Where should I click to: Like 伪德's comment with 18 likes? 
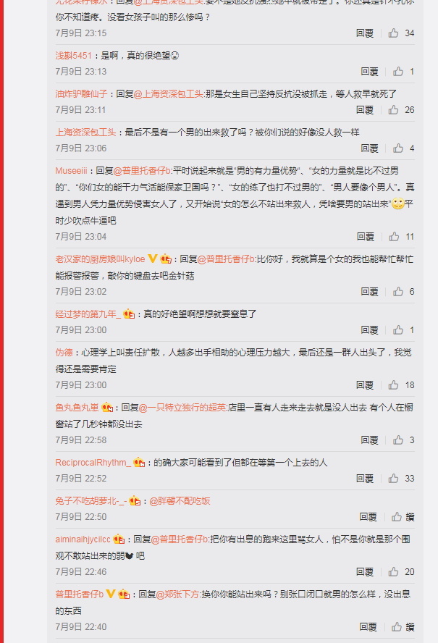click(393, 385)
